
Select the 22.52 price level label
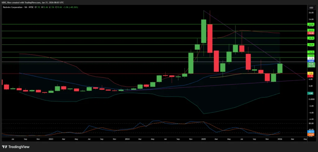coord(311,24)
